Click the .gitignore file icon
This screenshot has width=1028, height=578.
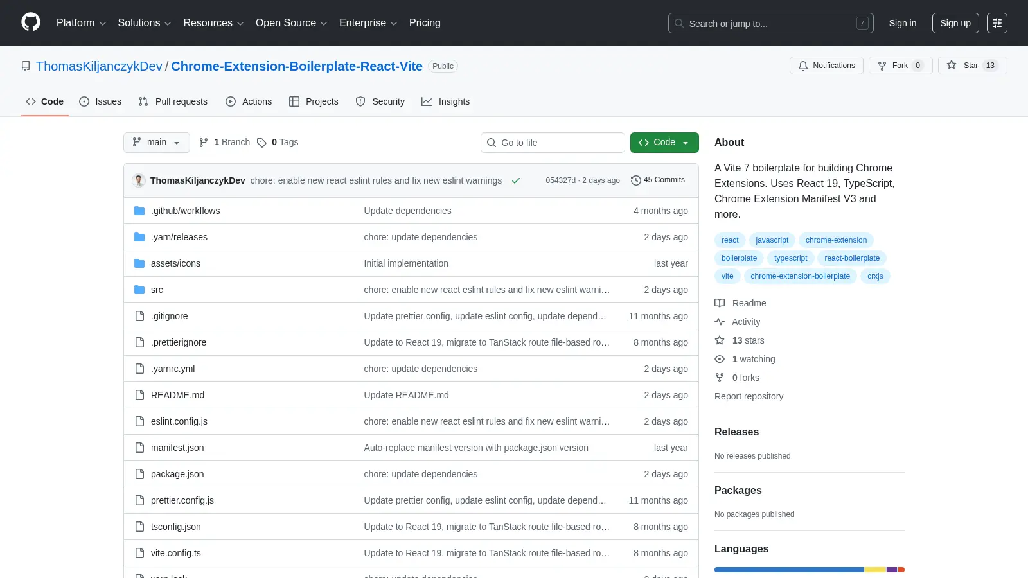click(x=139, y=316)
